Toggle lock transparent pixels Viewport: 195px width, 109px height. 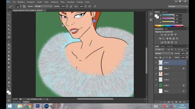(x=161, y=58)
